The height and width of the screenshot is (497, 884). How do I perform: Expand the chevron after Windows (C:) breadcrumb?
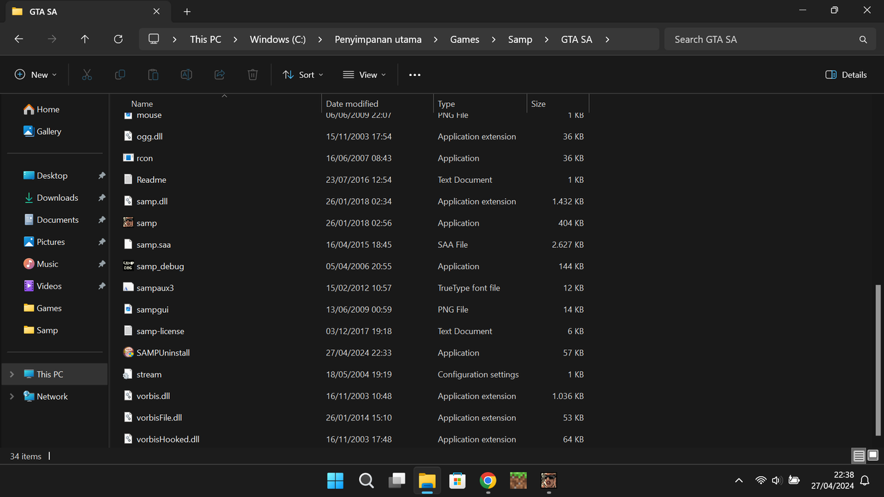[x=320, y=39]
